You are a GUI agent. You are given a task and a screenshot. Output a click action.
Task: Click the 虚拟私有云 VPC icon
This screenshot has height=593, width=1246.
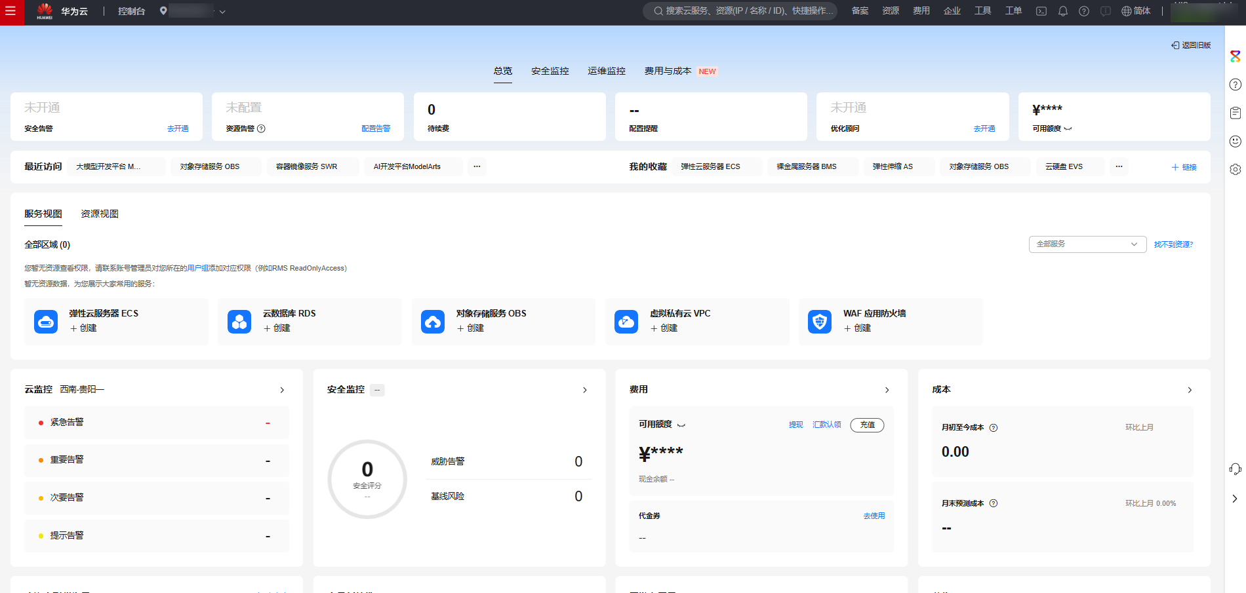coord(626,322)
